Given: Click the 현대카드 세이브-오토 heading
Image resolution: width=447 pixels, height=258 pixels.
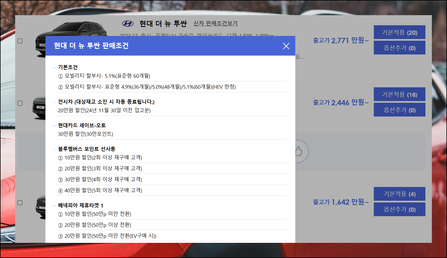Looking at the screenshot, I should (x=82, y=125).
